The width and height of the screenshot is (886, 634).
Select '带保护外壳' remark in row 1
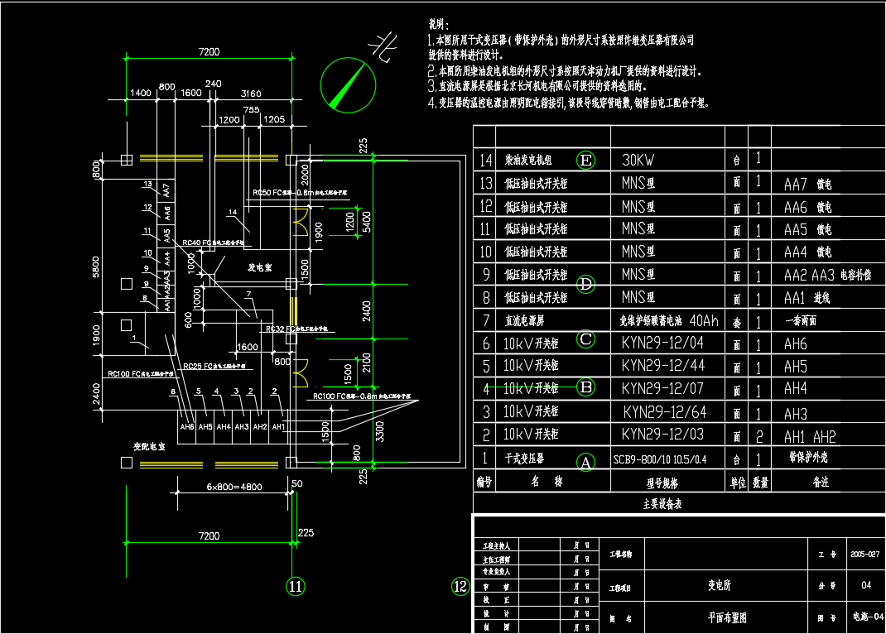[809, 458]
